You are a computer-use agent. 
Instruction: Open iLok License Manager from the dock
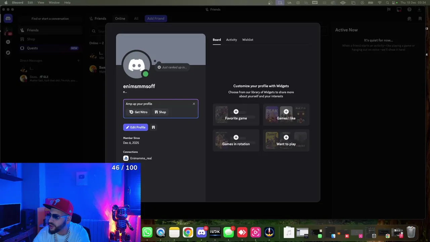(x=215, y=232)
